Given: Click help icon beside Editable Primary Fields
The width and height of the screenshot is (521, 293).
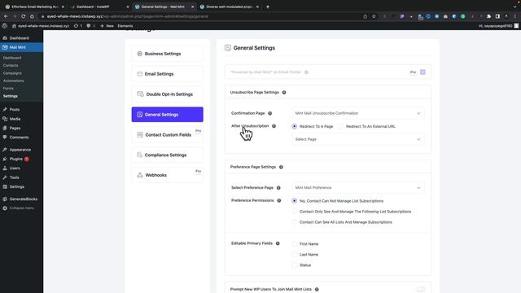Looking at the screenshot, I should point(278,243).
